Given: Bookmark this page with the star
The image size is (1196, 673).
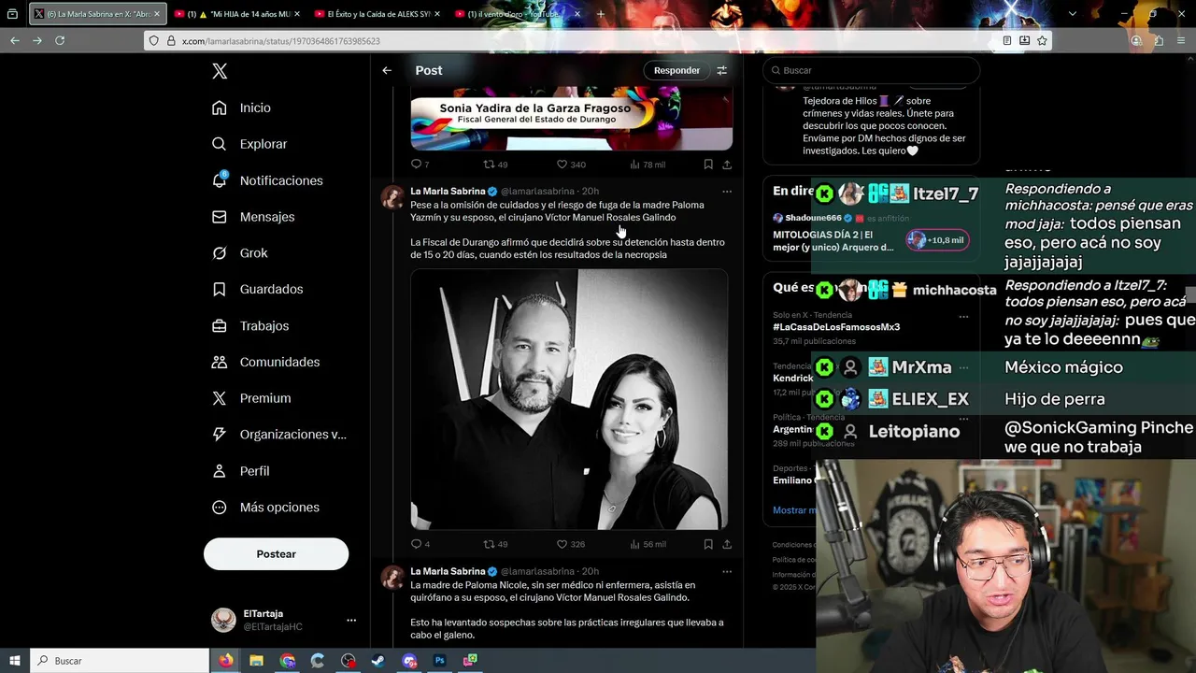Looking at the screenshot, I should [1042, 40].
